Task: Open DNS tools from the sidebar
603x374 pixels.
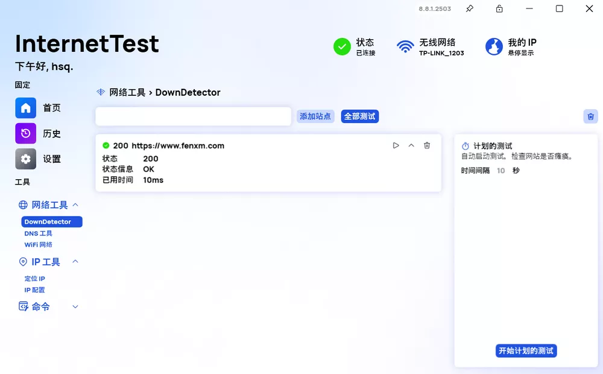Action: (38, 233)
